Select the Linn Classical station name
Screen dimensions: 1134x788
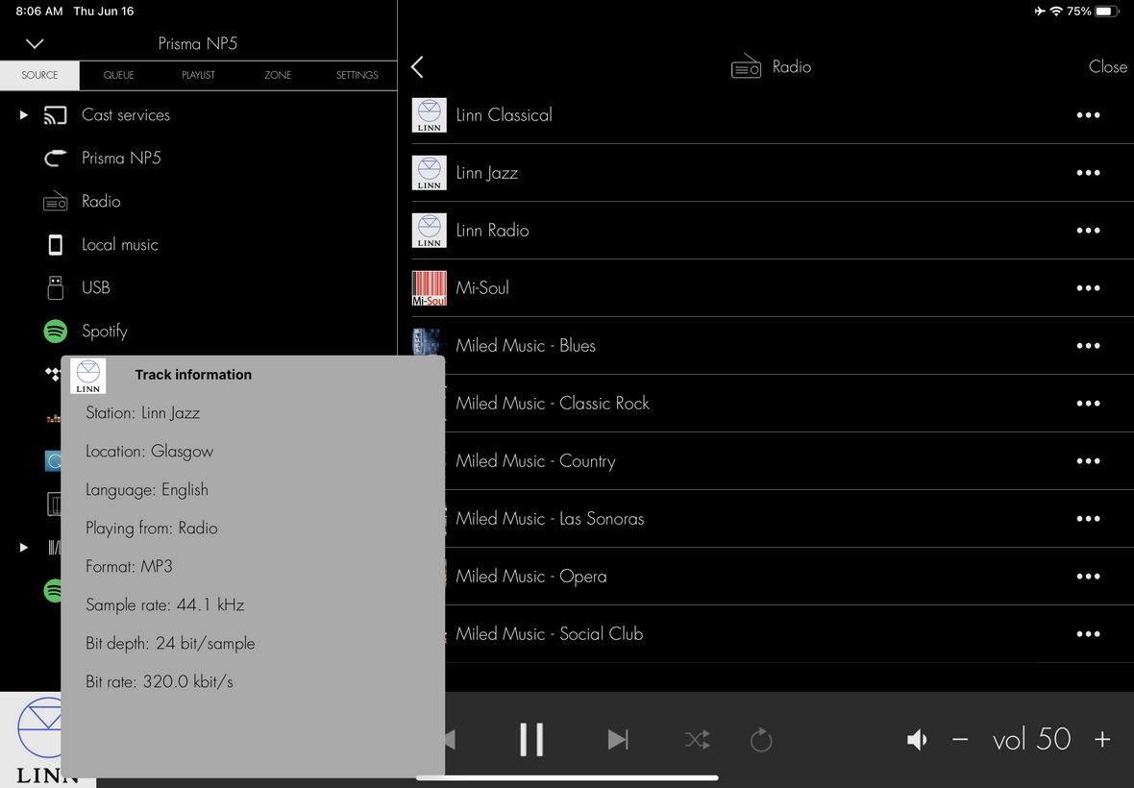coord(505,115)
